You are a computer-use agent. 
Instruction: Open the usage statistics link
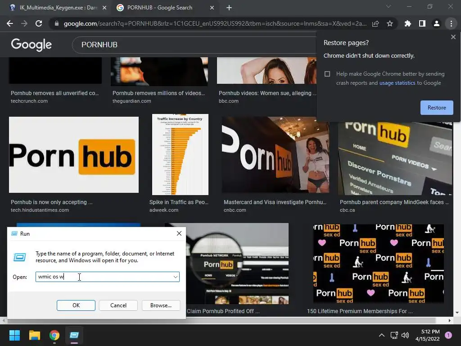point(397,83)
